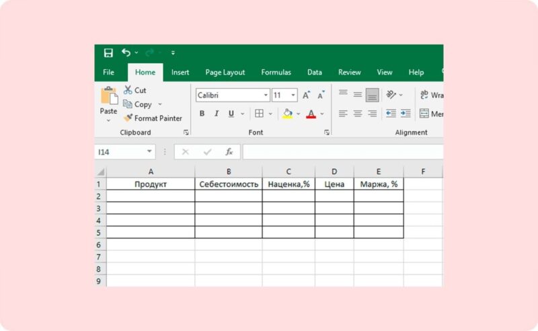Open the Page Layout tab
The width and height of the screenshot is (538, 331).
[225, 72]
